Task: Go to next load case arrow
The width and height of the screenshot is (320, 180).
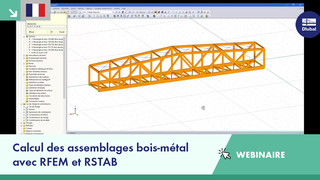Action: coord(119,12)
